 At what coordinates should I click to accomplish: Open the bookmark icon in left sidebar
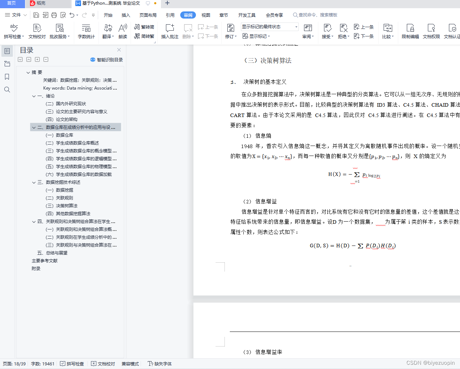7,77
